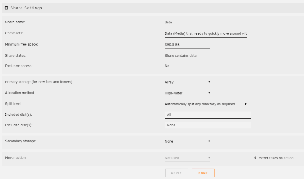Click the Exclusive access value 'No'
The width and height of the screenshot is (304, 179).
coord(167,66)
